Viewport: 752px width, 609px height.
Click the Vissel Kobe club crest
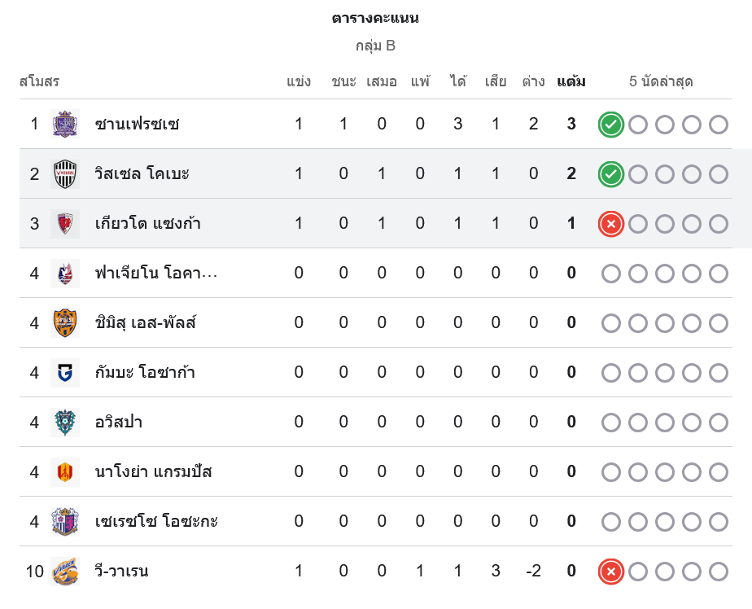pos(65,173)
